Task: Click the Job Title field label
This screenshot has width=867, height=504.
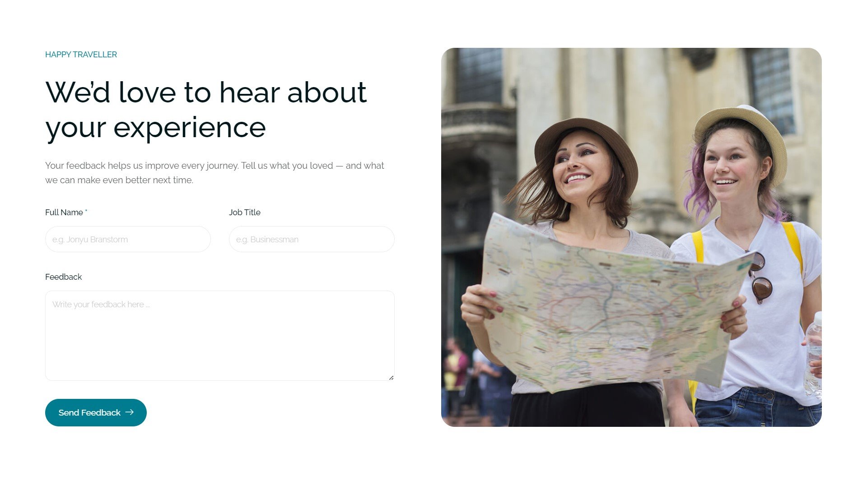Action: tap(245, 213)
